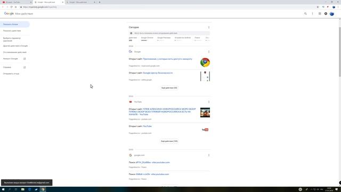
Task: Click the beach video thumbnail
Action: coord(205,113)
